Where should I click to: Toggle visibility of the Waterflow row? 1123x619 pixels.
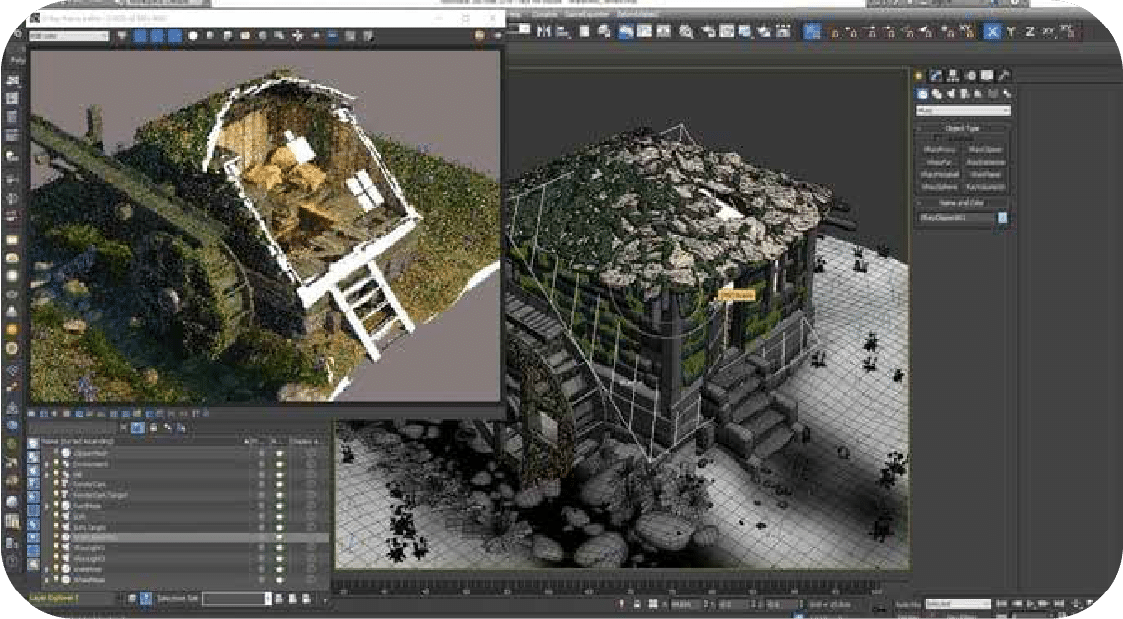57,569
